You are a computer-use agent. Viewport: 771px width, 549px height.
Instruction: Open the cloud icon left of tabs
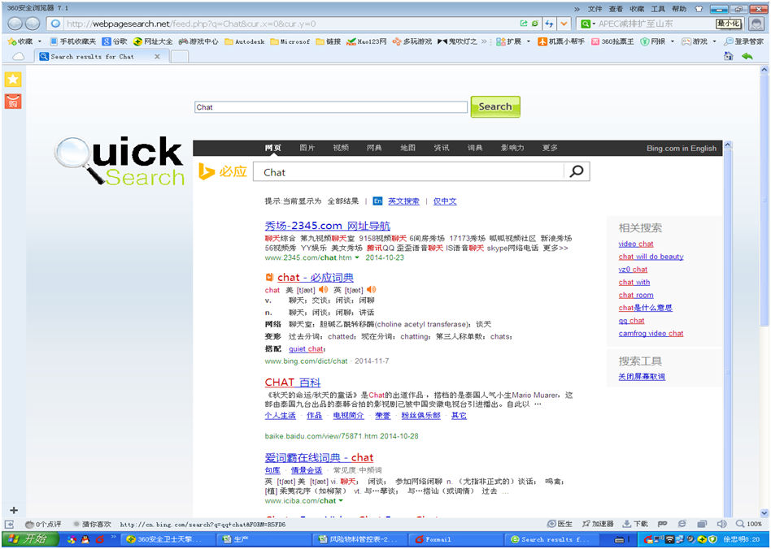pos(18,57)
